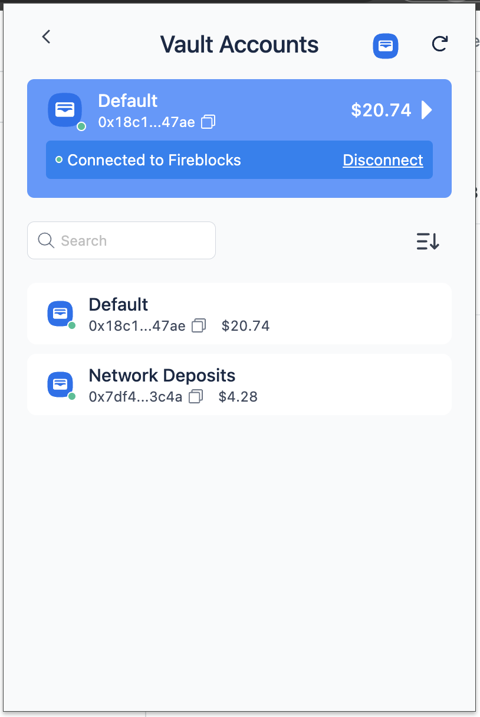Disconnect from Fireblocks
Image resolution: width=480 pixels, height=717 pixels.
[x=383, y=160]
